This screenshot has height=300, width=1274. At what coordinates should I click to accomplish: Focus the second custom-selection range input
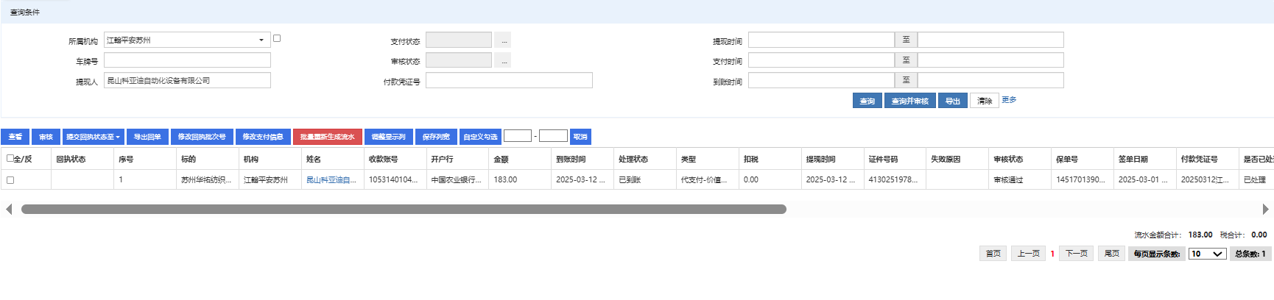pos(553,136)
